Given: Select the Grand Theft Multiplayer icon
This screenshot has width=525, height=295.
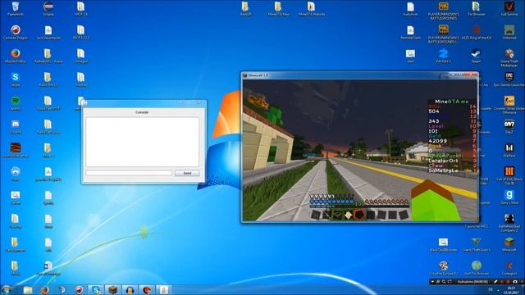Looking at the screenshot, I should (509, 58).
